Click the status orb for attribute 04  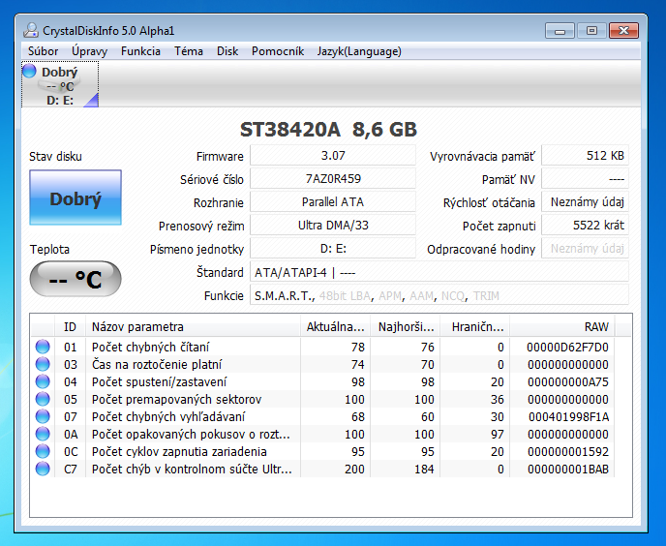(x=43, y=381)
